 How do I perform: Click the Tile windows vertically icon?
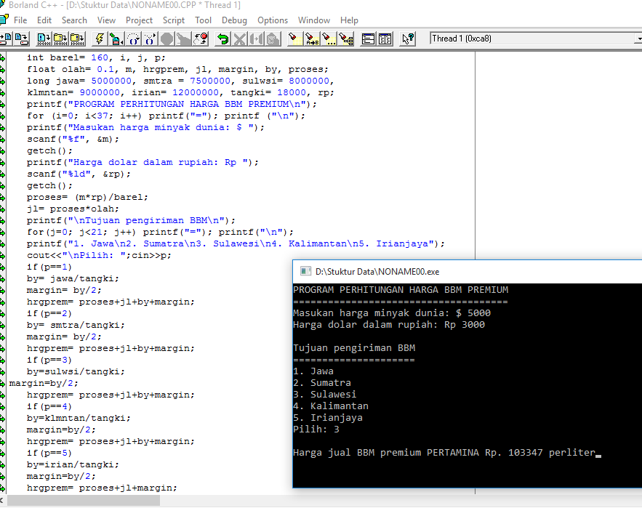(x=385, y=39)
